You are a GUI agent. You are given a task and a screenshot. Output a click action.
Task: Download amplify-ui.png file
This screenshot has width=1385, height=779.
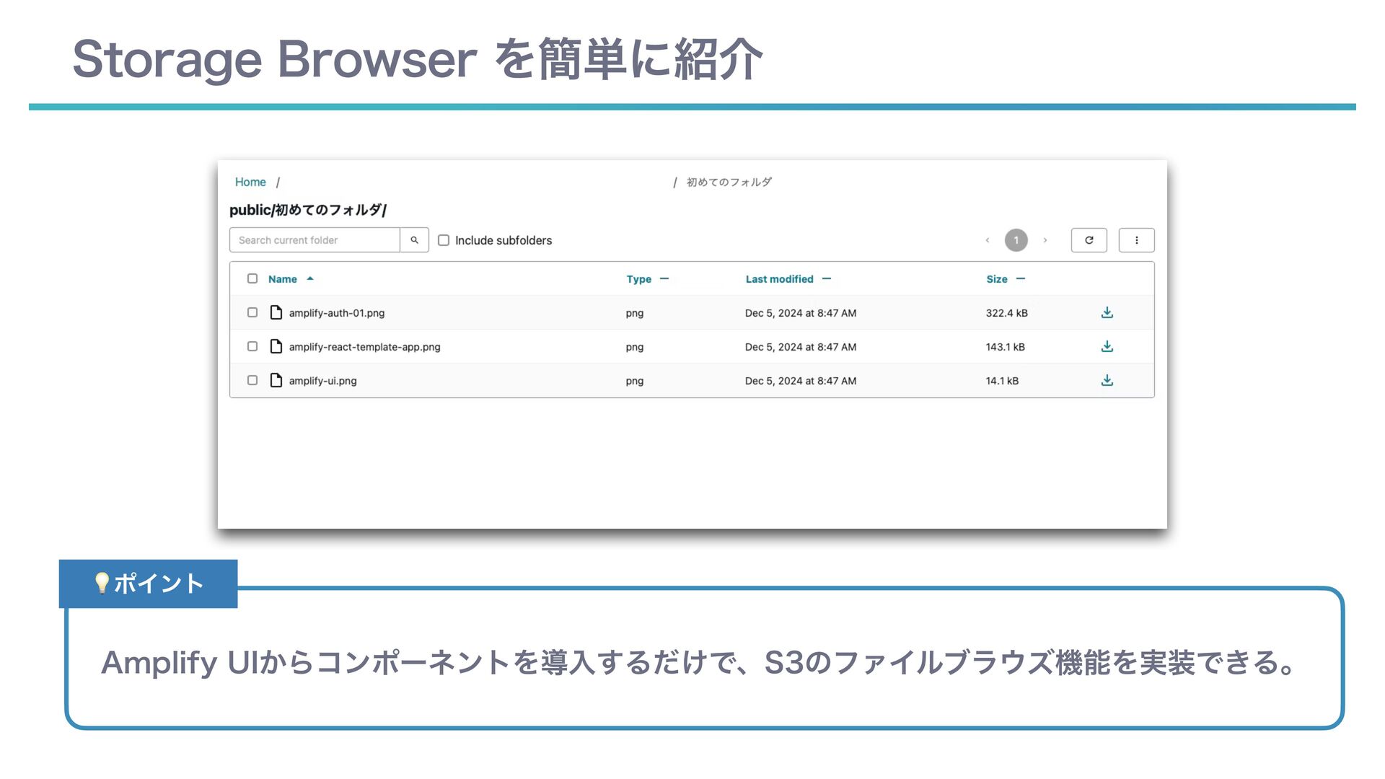click(x=1107, y=380)
